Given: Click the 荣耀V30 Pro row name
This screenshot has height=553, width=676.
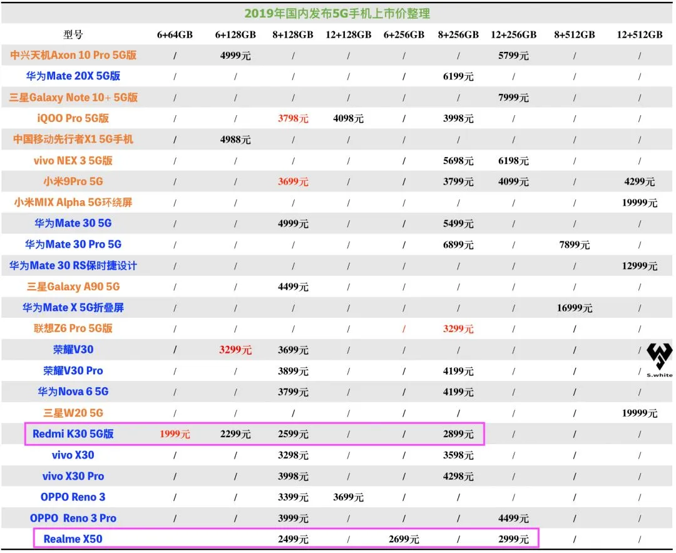Looking at the screenshot, I should tap(73, 371).
